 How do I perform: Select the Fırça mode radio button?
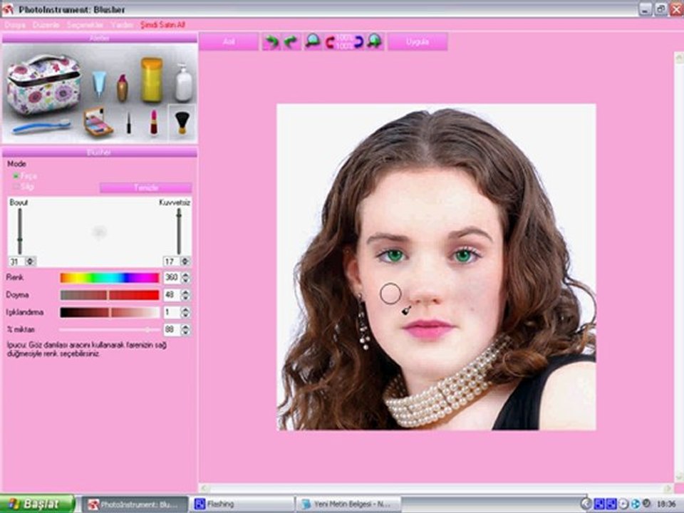16,176
